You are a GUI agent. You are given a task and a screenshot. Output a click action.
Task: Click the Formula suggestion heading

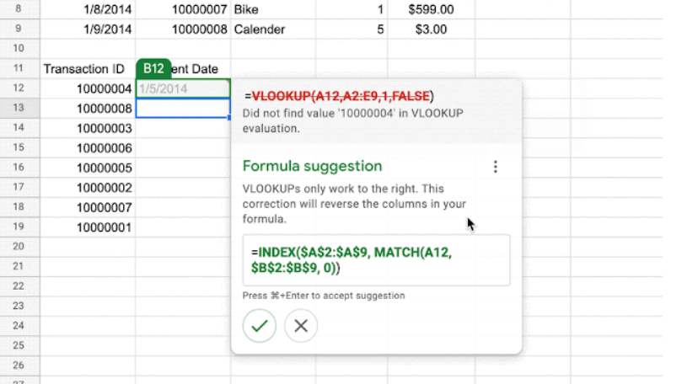(312, 166)
